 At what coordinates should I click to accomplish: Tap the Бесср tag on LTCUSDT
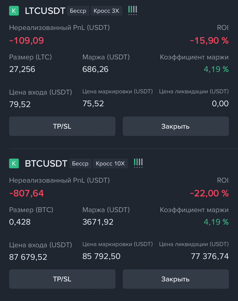point(78,11)
